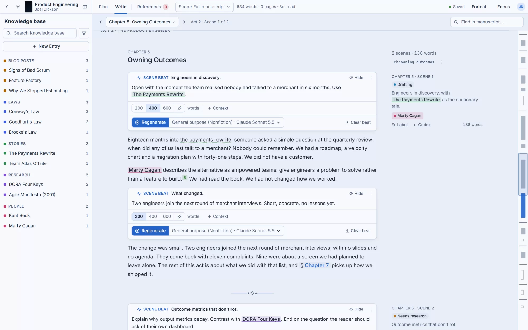Toggle the sidebar panel icon
This screenshot has height=330, width=528.
85,7
